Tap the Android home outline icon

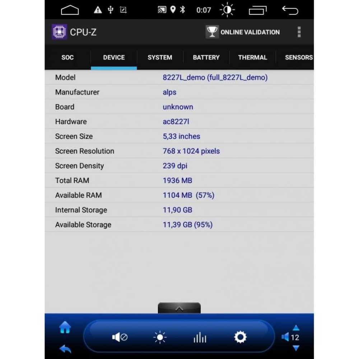pyautogui.click(x=70, y=10)
